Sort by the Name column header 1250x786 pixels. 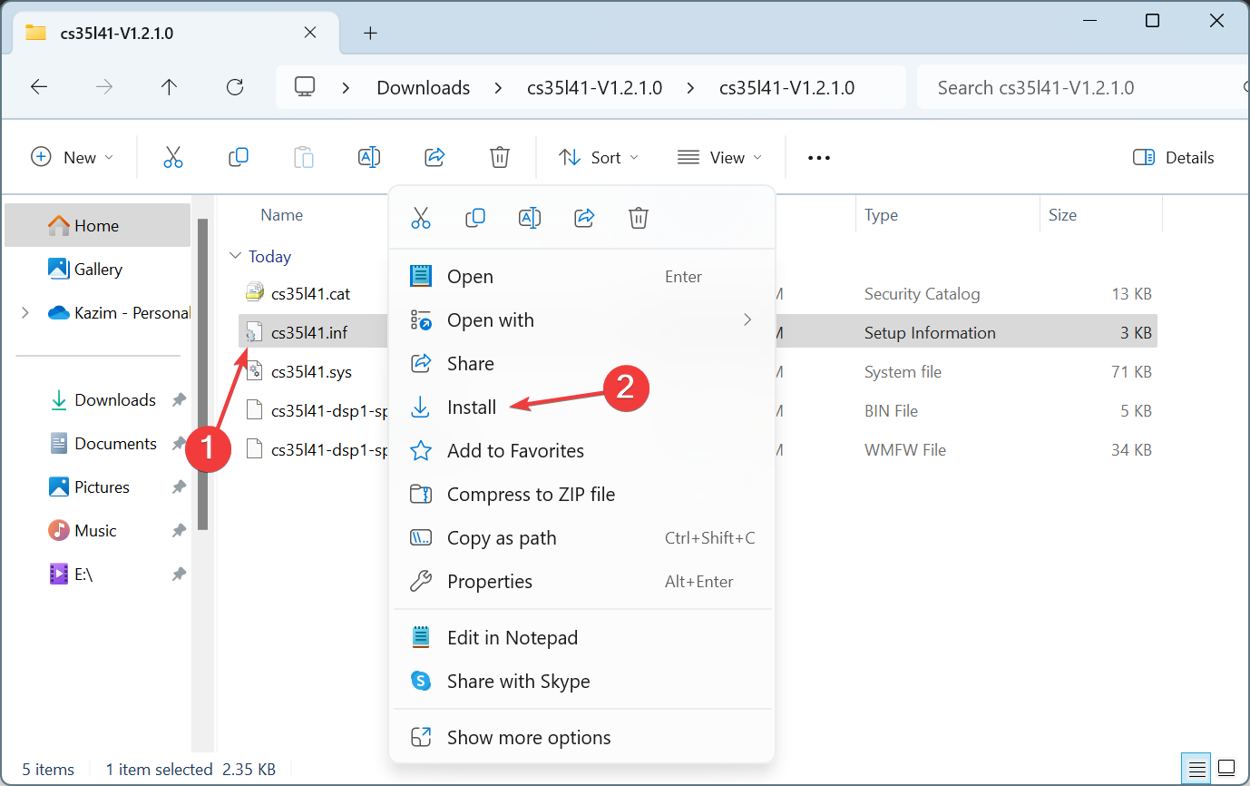pyautogui.click(x=282, y=215)
